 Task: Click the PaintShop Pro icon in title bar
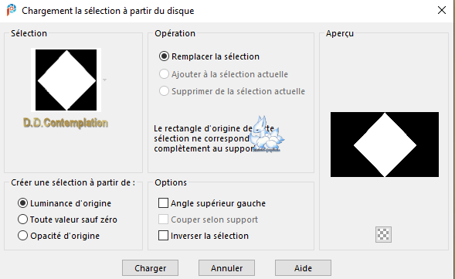pos(12,10)
